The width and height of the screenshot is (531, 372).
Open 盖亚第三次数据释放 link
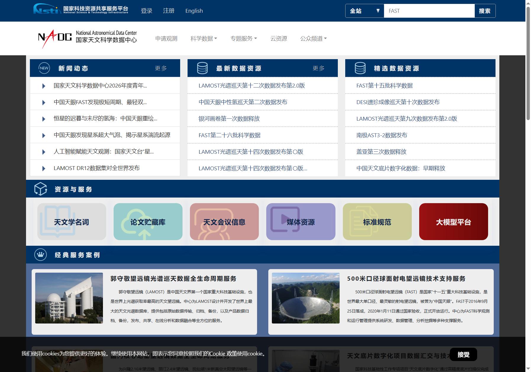click(x=381, y=152)
